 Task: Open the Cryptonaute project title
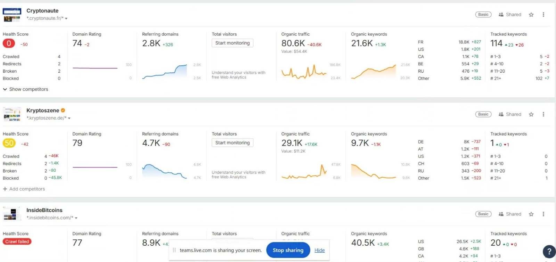(42, 11)
